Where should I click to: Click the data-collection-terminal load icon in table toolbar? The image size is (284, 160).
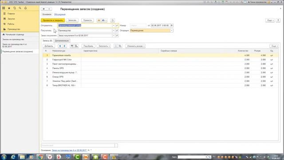click(x=76, y=46)
